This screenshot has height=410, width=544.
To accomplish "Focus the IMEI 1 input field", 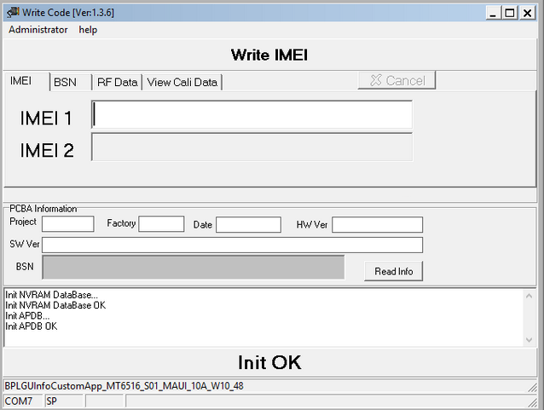I will click(x=252, y=114).
